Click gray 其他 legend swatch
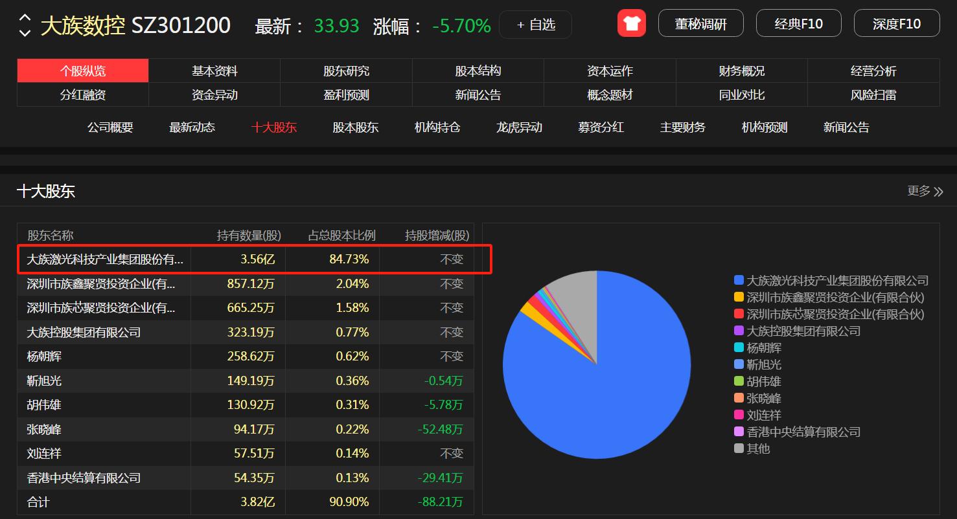957x519 pixels. (739, 448)
